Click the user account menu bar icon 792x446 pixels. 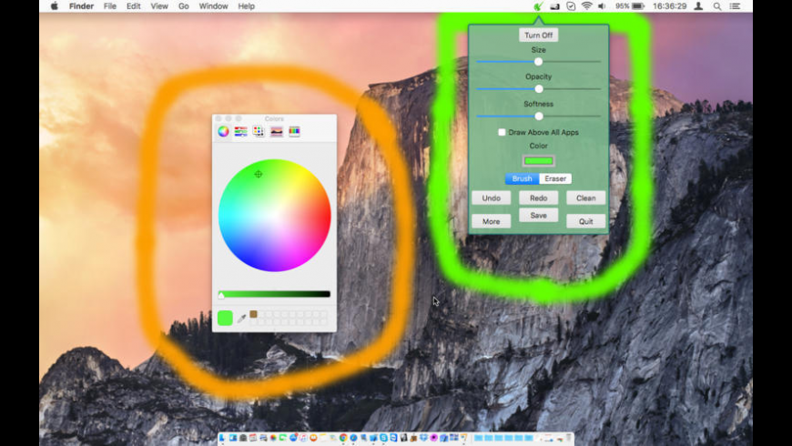pyautogui.click(x=699, y=6)
